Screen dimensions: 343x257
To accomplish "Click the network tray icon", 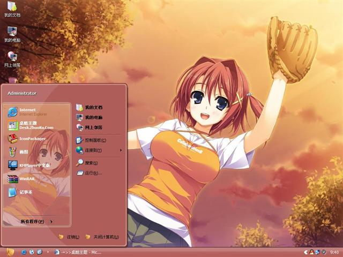I will tap(317, 252).
